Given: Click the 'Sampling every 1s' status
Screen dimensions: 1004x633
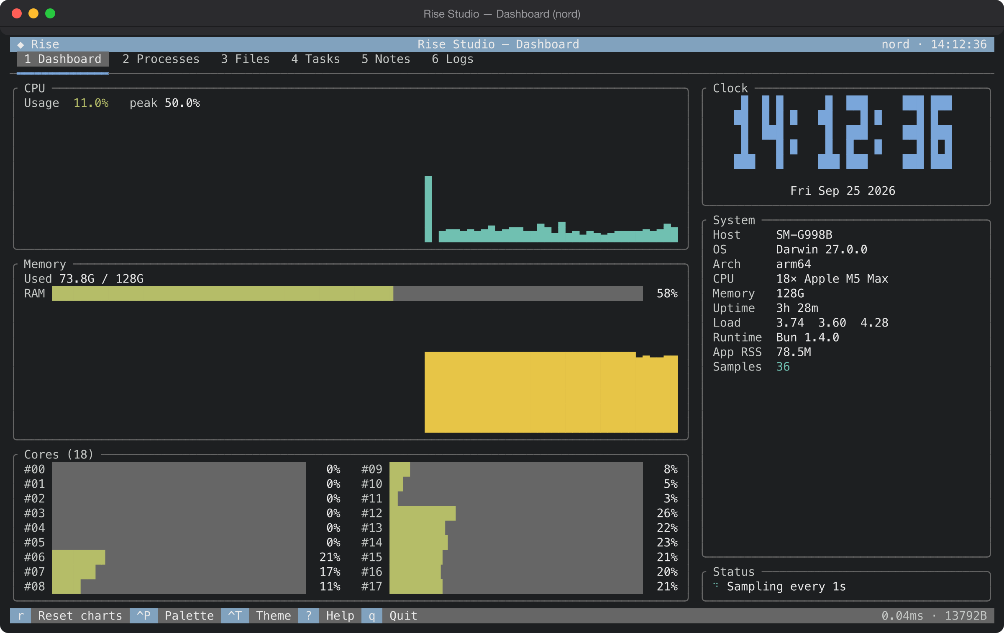Looking at the screenshot, I should tap(786, 587).
